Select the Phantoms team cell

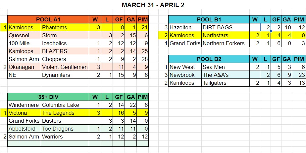[x=65, y=27]
